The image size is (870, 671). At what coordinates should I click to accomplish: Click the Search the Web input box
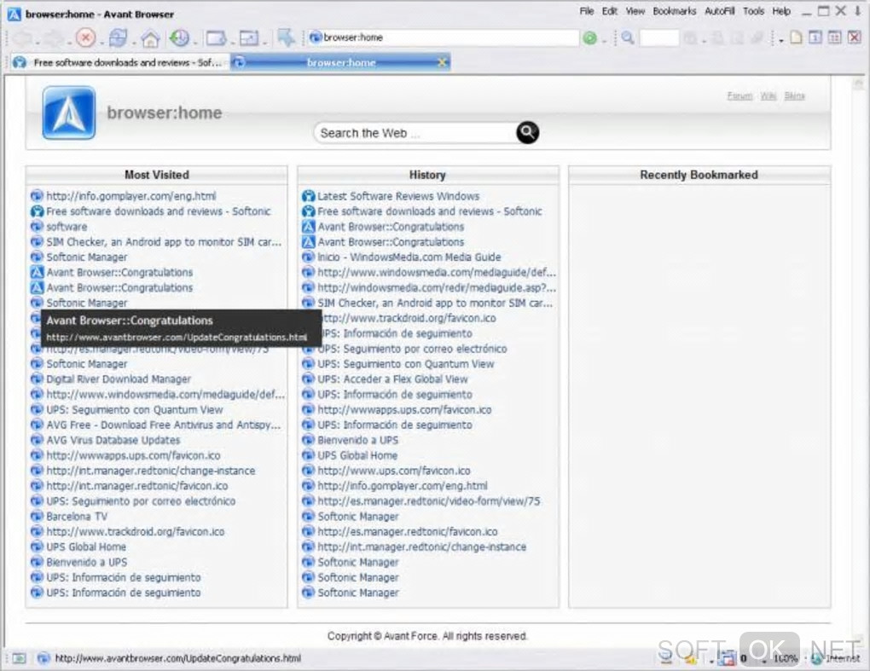click(415, 133)
